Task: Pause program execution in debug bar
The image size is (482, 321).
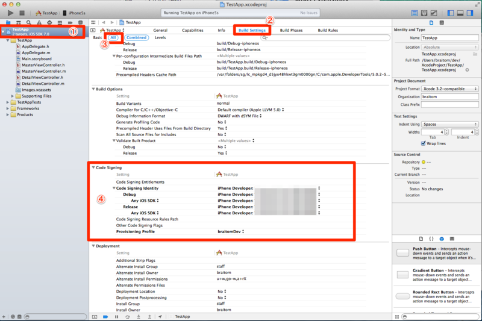Action: click(116, 317)
